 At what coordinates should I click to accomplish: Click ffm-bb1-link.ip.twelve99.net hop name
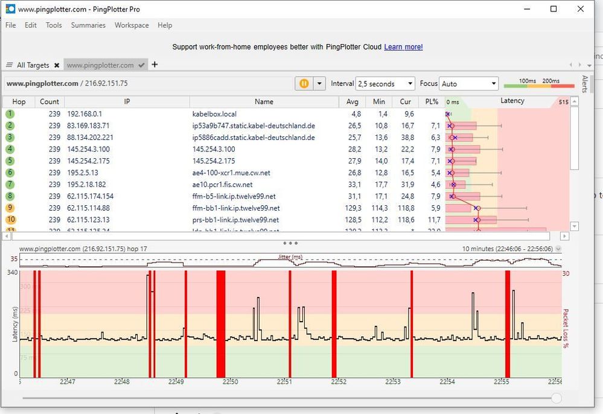point(236,208)
